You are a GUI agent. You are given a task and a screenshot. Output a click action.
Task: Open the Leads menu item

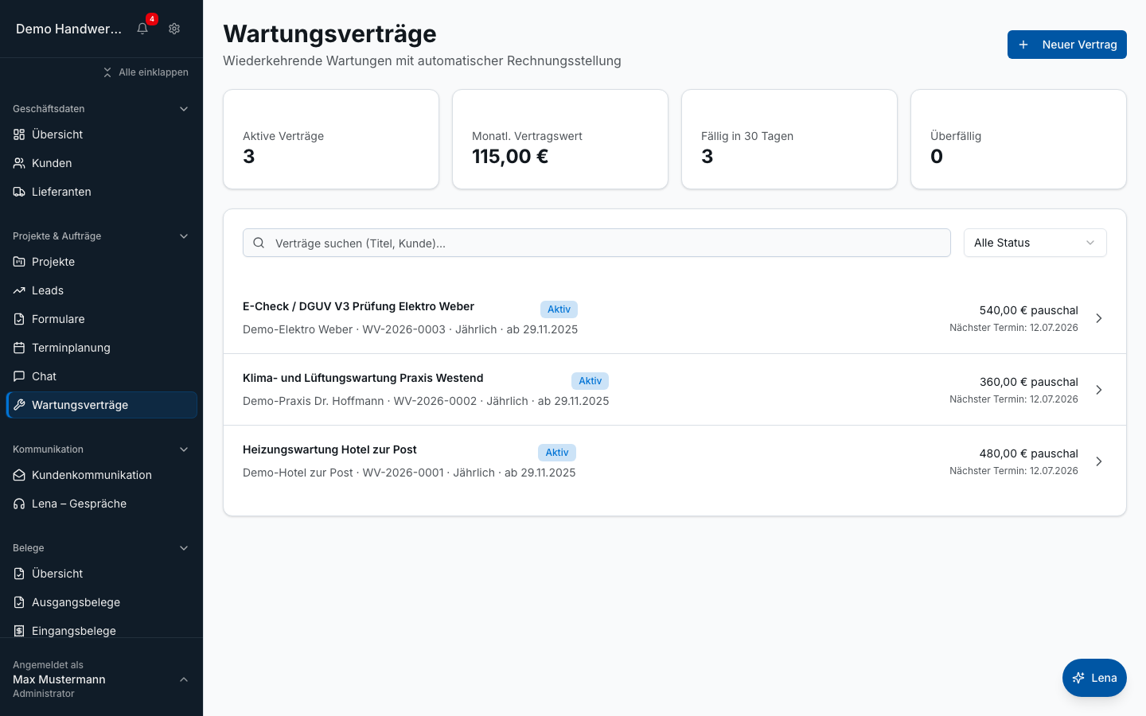(x=101, y=290)
